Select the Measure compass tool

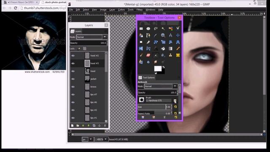point(170,35)
